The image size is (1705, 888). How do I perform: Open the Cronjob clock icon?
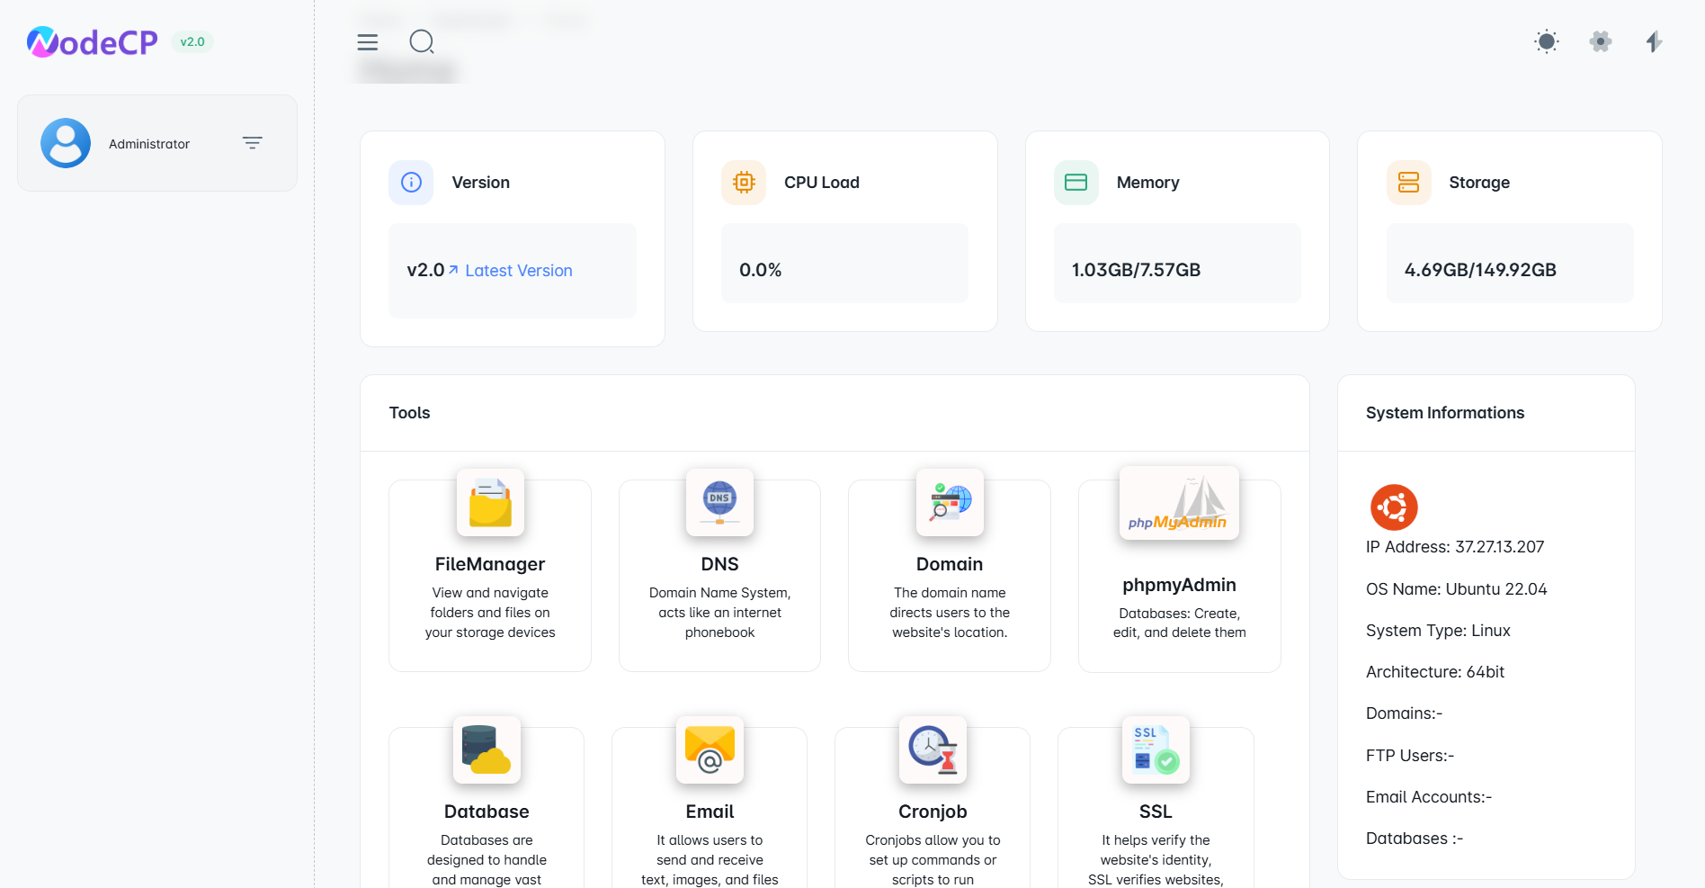click(933, 749)
